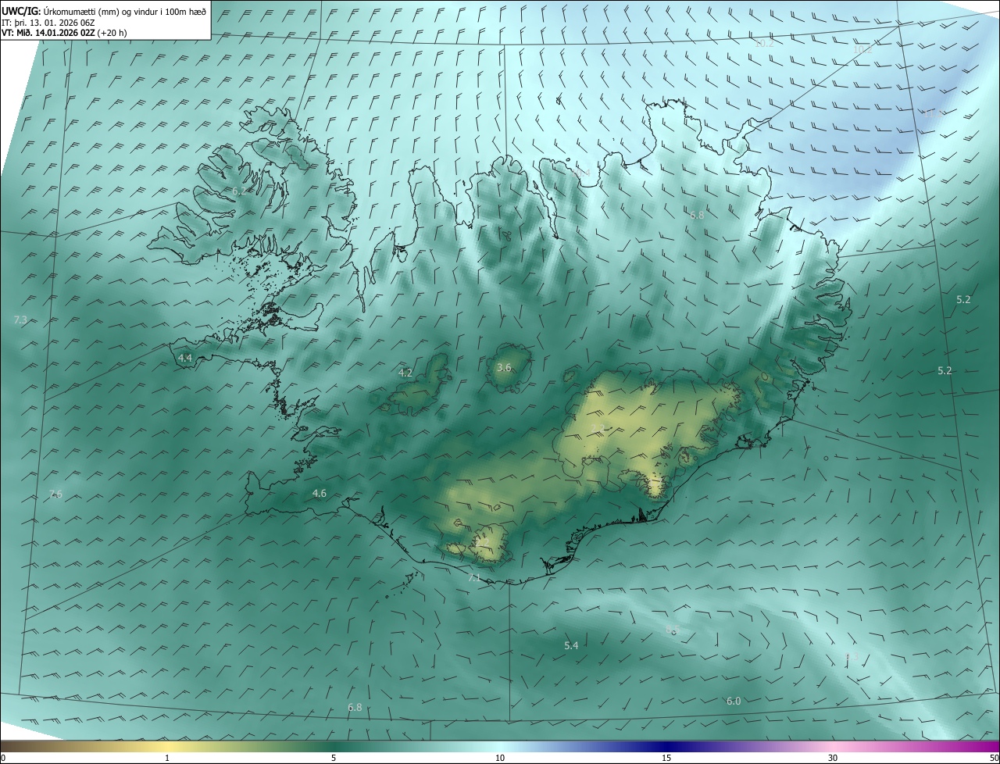Viewport: 1000px width, 764px height.
Task: Click the 4.6 value label on the map
Action: pyautogui.click(x=320, y=493)
